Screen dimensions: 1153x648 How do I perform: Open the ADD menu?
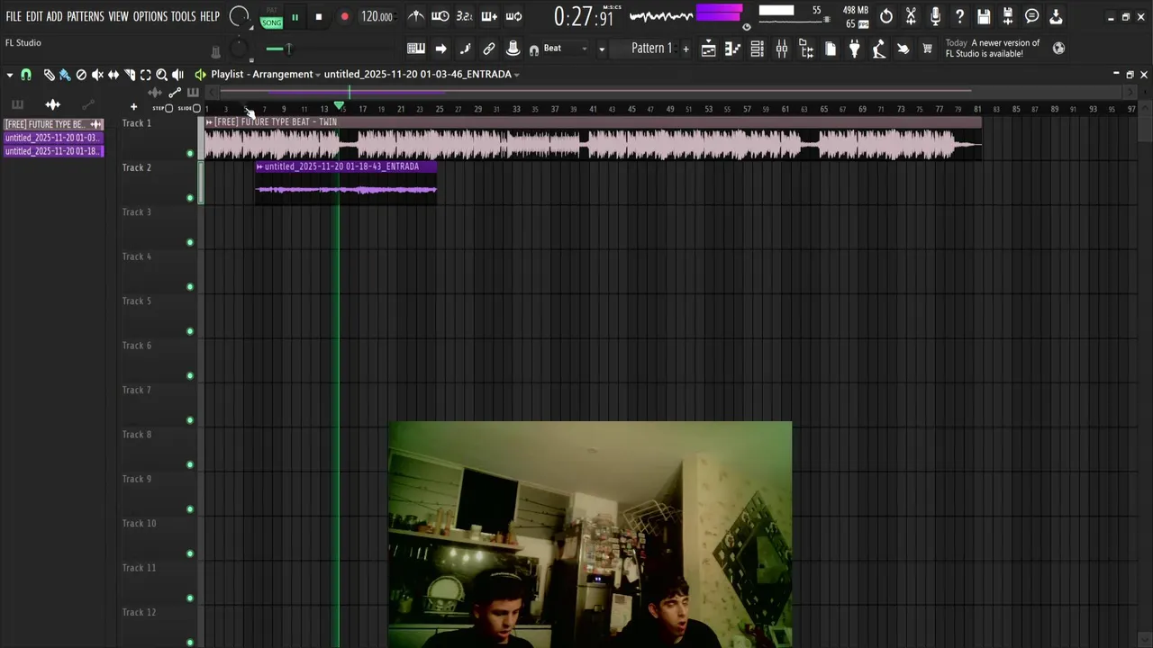point(55,16)
